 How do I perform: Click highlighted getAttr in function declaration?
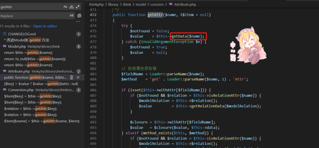pyautogui.click(x=155, y=15)
